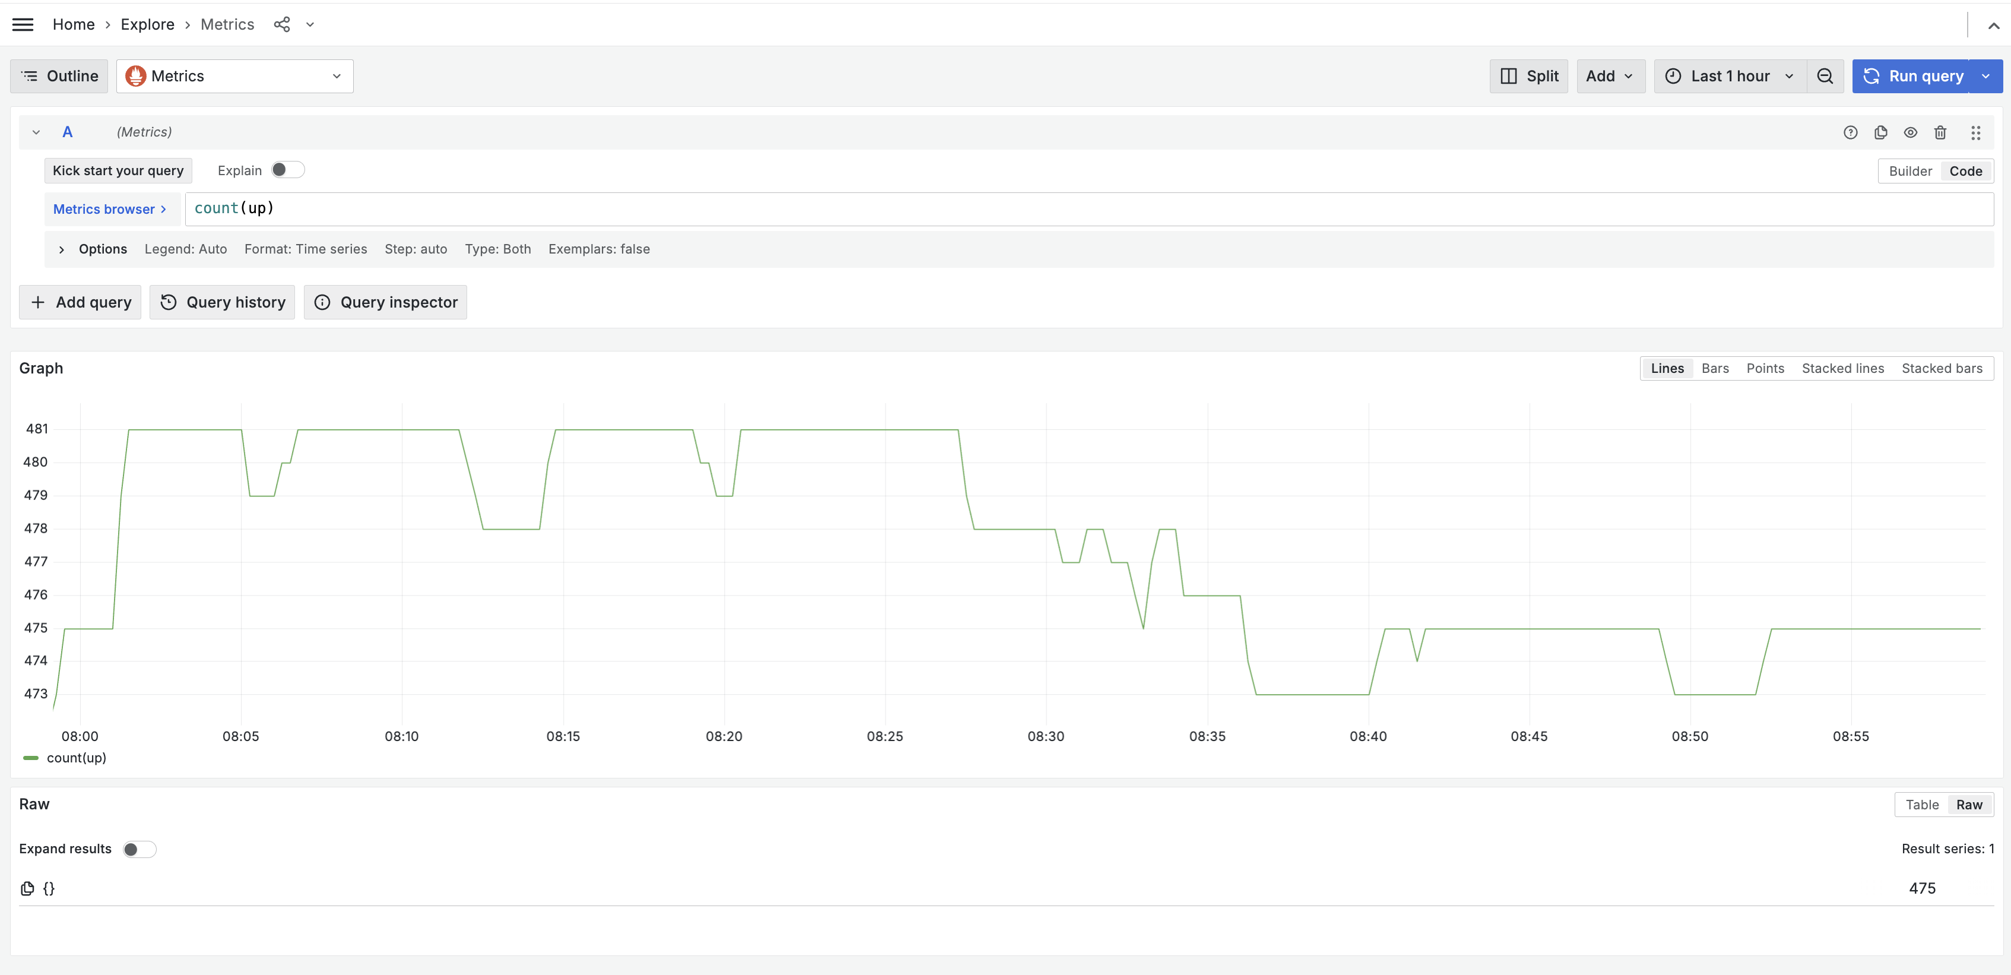The image size is (2011, 975).
Task: Open the hamburger navigation menu
Action: [23, 24]
